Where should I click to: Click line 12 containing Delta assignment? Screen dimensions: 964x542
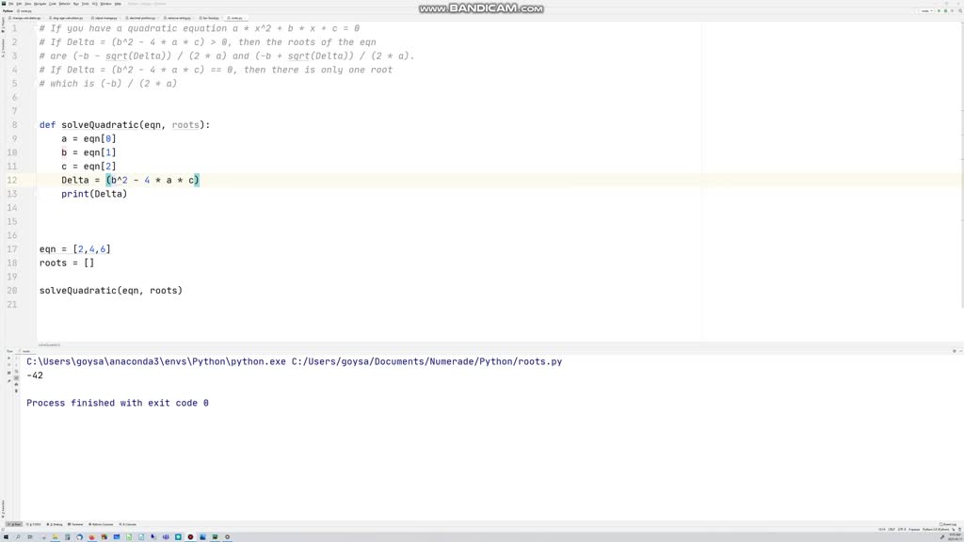(130, 180)
